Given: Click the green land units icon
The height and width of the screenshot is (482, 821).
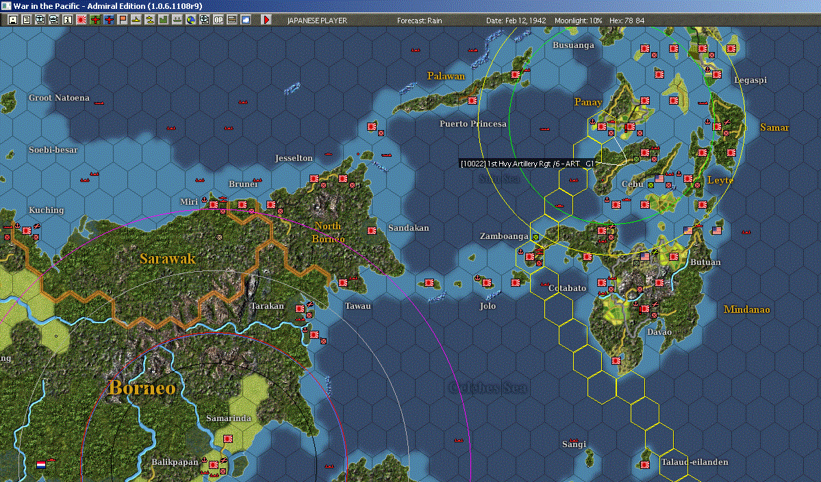Looking at the screenshot, I should click(164, 20).
